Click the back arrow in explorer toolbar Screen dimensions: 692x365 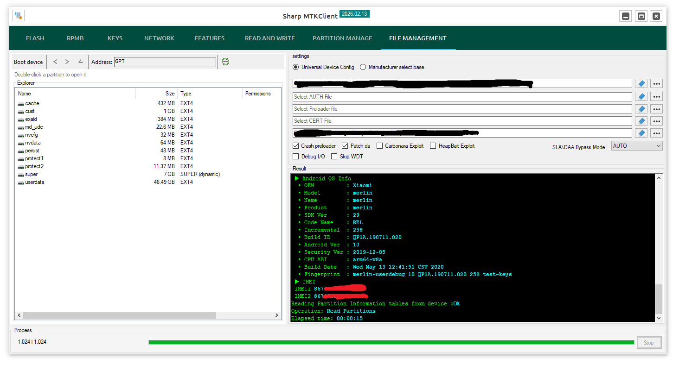coord(55,62)
